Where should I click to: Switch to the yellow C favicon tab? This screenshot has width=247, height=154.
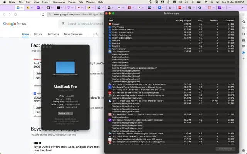28,8
